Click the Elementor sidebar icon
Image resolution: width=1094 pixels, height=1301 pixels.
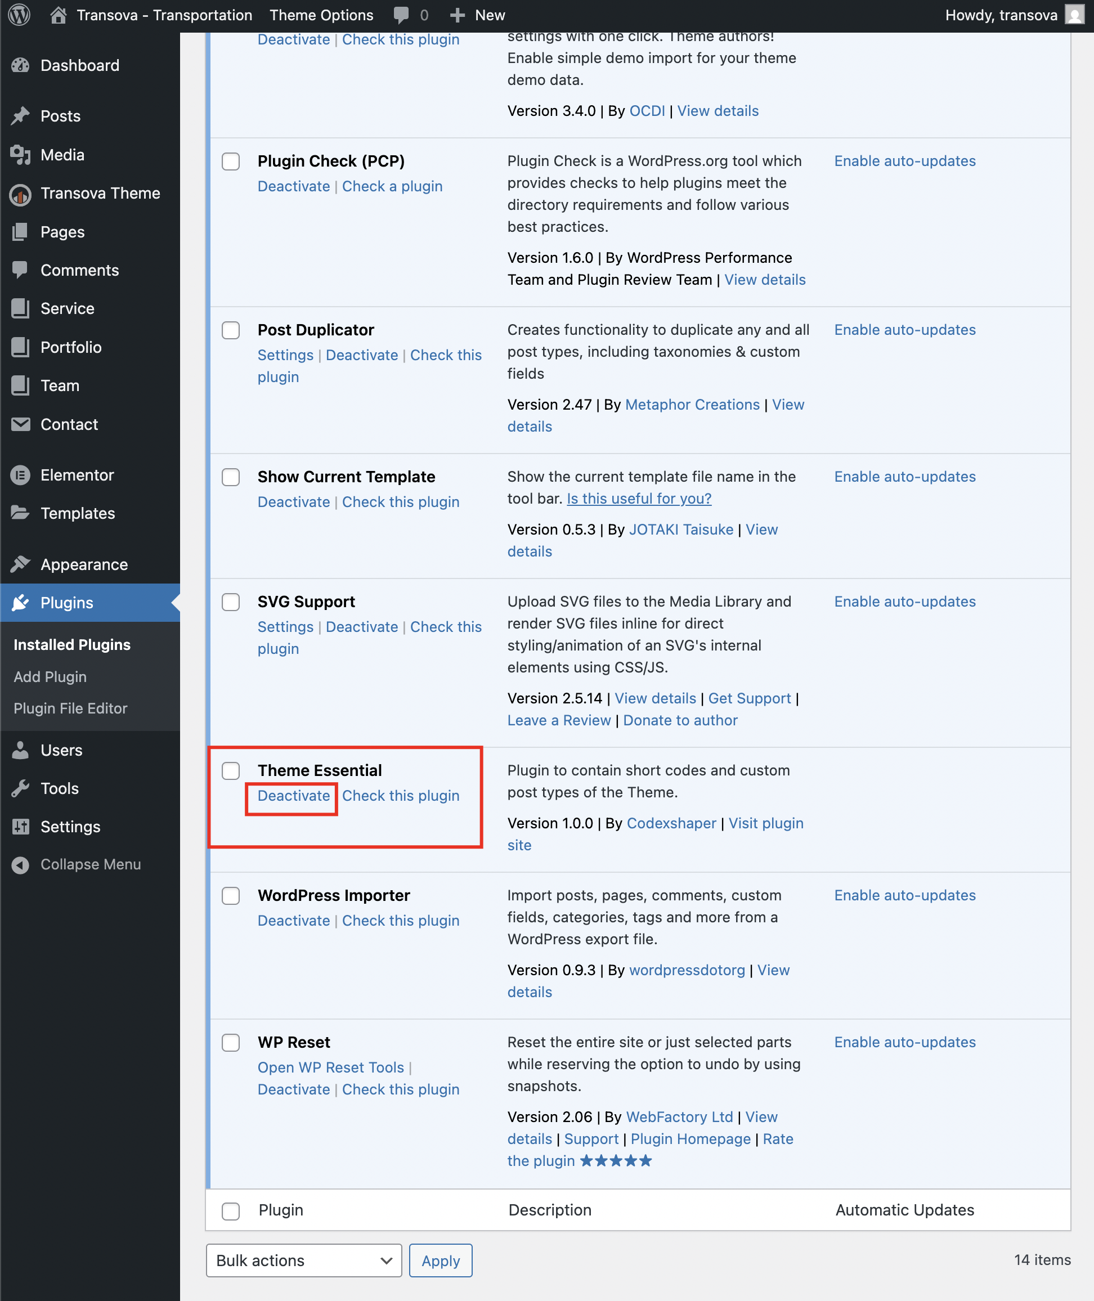point(20,475)
